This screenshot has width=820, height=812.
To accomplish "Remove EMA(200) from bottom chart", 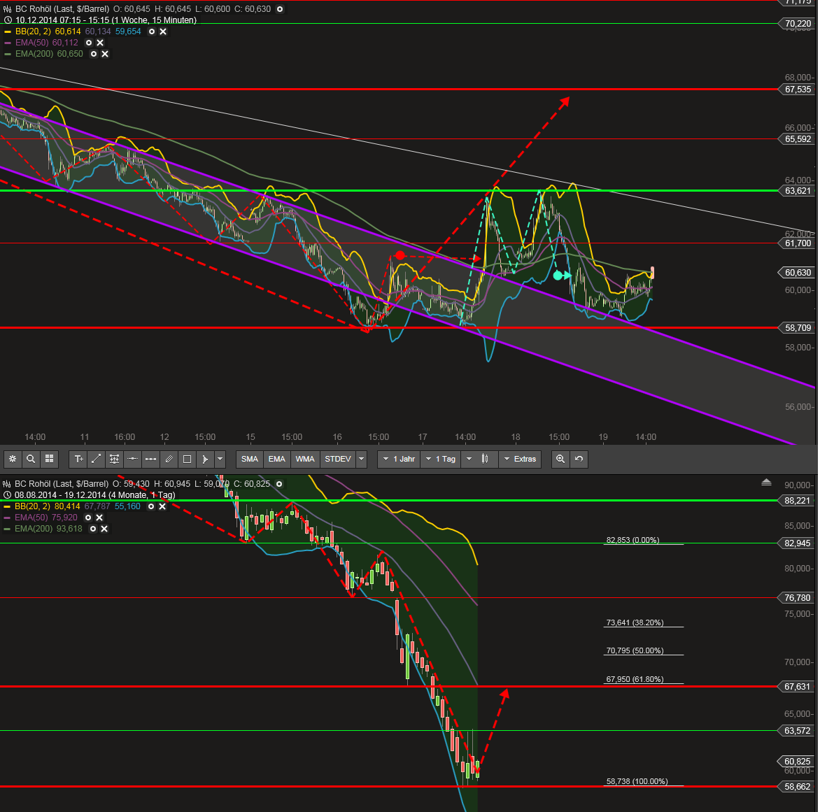I will (104, 529).
